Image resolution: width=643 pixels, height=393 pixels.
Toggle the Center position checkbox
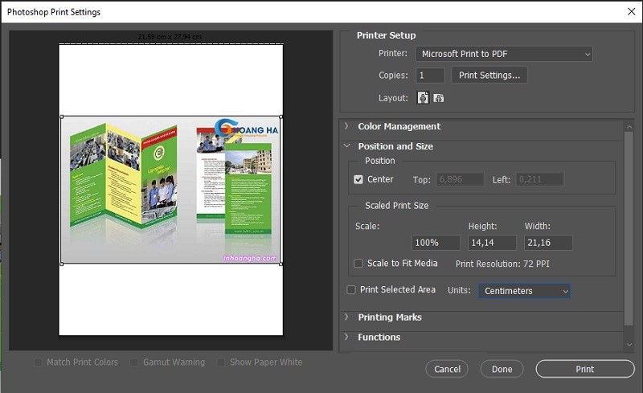[x=358, y=180]
